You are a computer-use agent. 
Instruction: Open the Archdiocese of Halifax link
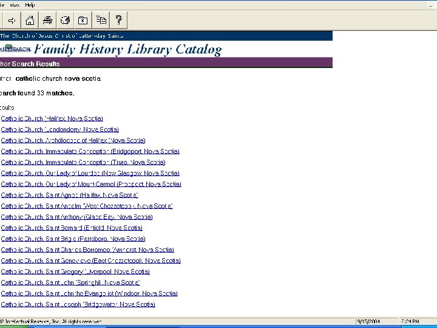[73, 140]
